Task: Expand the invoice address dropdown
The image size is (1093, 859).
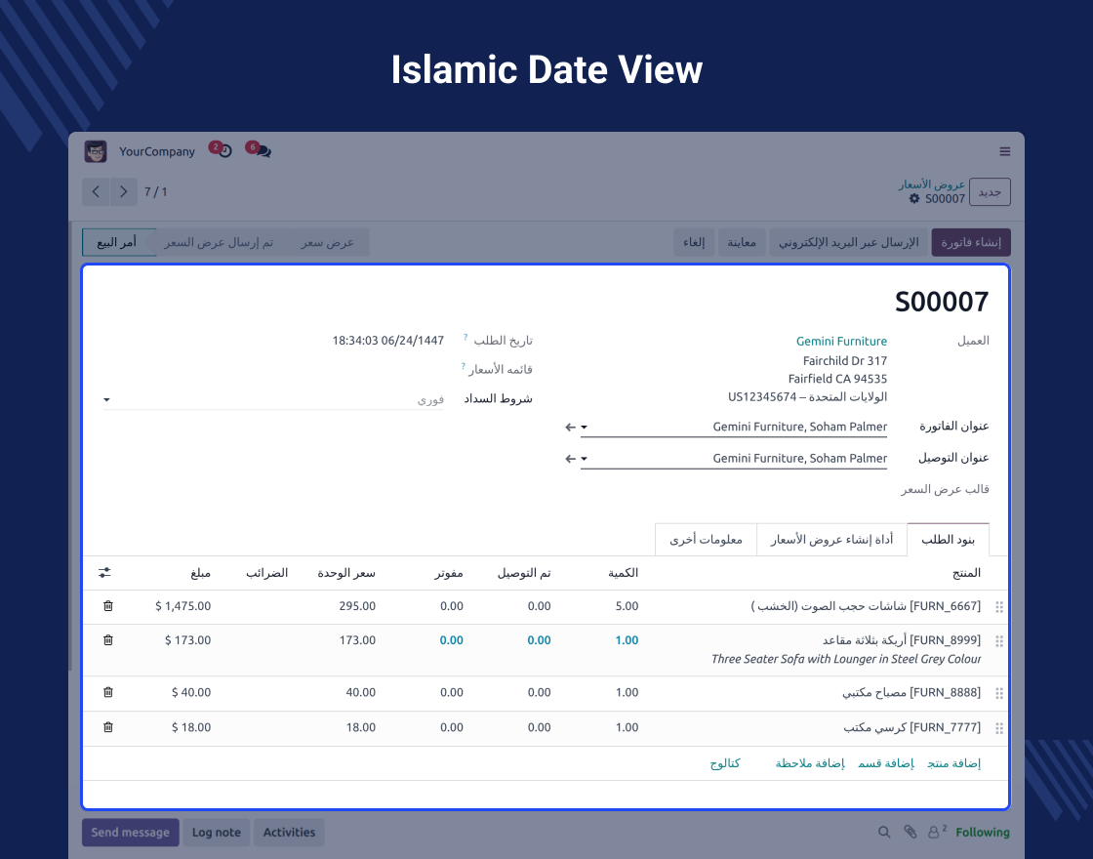Action: [584, 428]
